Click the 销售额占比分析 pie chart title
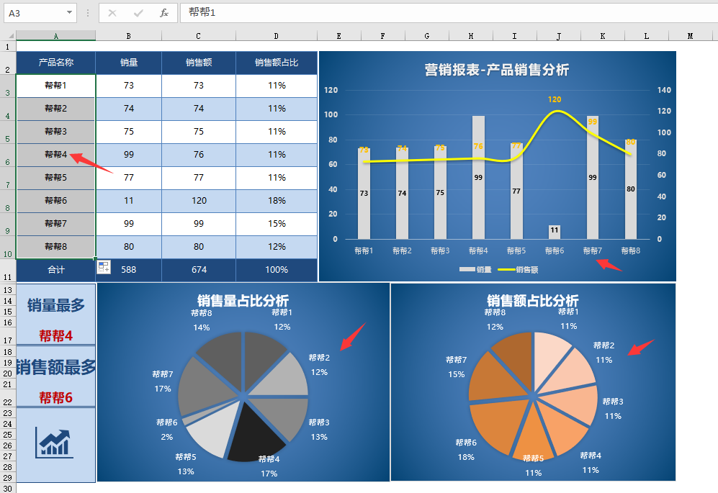This screenshot has width=718, height=493. (532, 301)
